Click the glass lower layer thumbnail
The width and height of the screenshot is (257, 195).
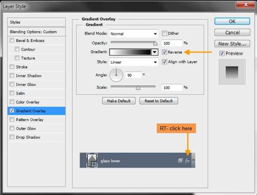tap(92, 160)
